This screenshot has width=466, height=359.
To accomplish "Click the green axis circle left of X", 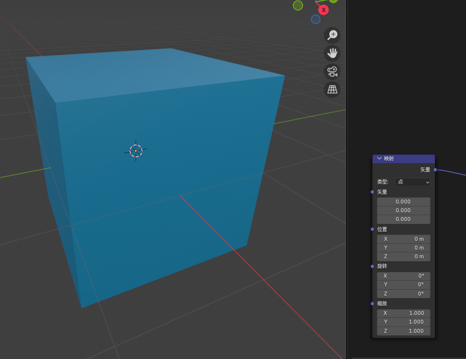I will 298,5.
